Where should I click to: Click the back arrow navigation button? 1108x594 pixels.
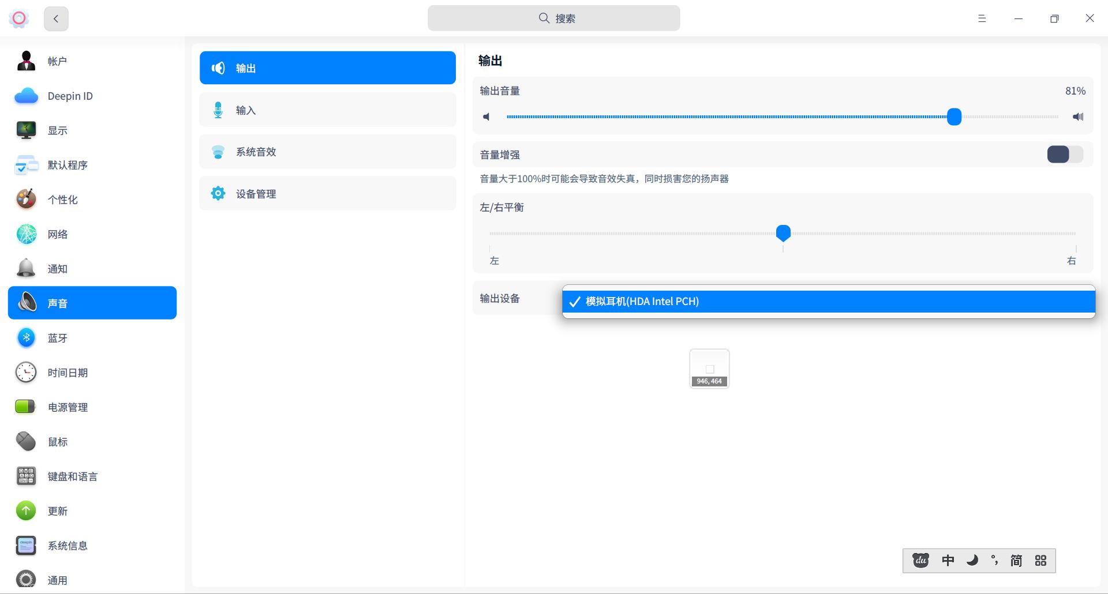click(x=55, y=18)
